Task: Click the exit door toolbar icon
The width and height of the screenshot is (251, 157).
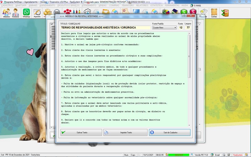Action: click(225, 13)
